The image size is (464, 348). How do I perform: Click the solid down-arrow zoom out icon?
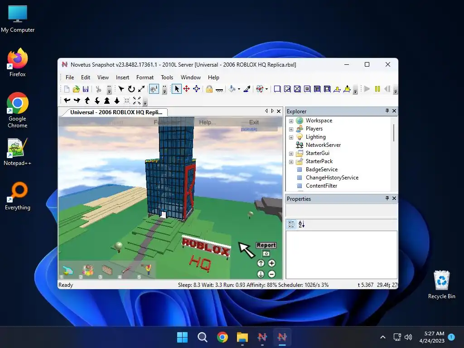(117, 101)
